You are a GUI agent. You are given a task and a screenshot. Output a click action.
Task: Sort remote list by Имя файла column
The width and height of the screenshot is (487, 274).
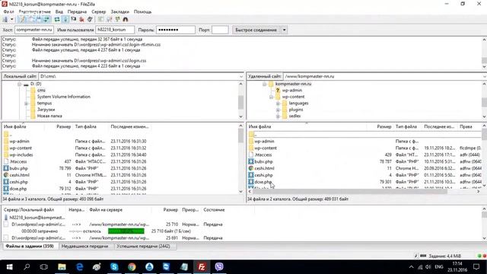coord(260,127)
